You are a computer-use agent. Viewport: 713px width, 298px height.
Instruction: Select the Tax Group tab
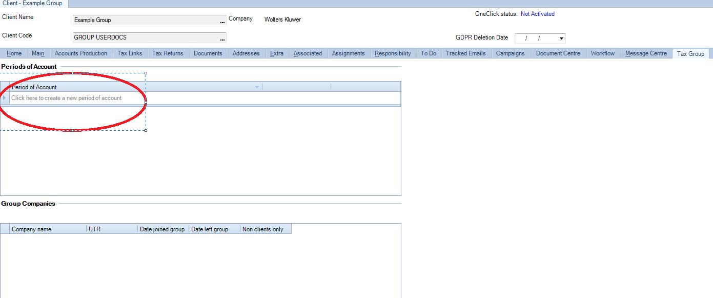[x=690, y=53]
